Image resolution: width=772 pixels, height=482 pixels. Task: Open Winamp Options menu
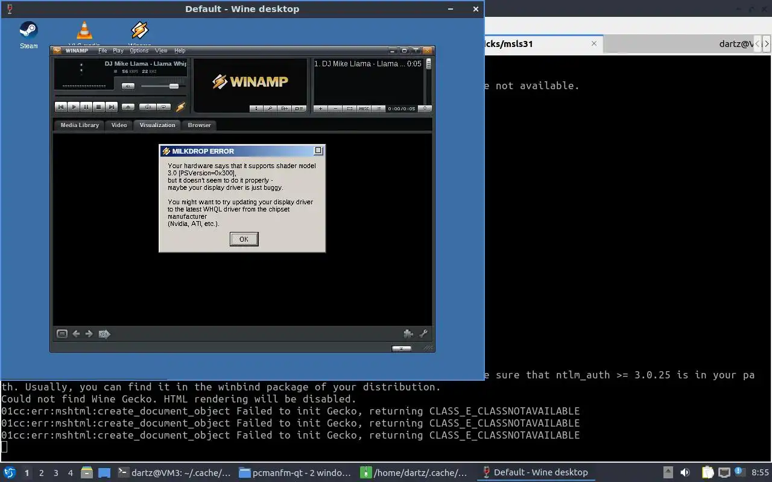[139, 51]
